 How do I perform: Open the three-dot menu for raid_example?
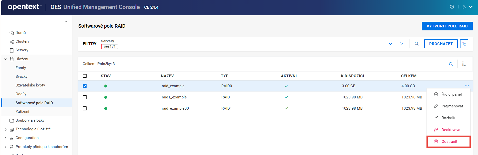[x=467, y=86]
